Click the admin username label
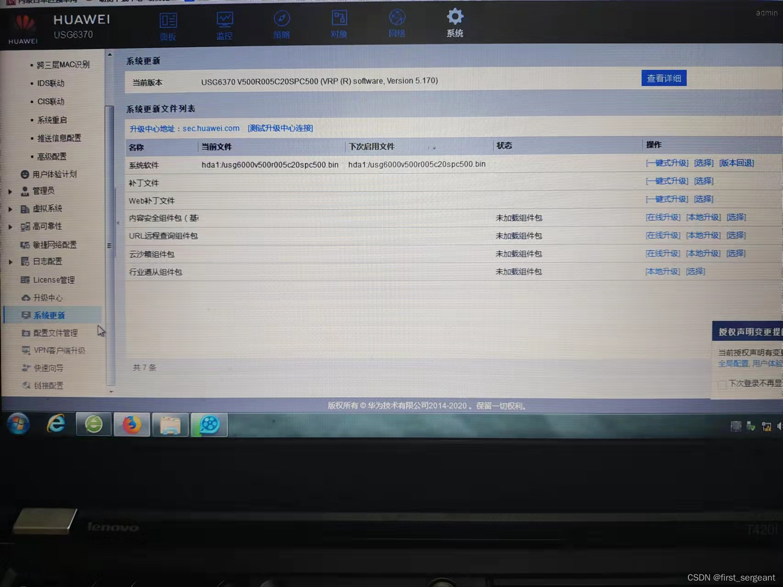This screenshot has width=783, height=587. (x=766, y=13)
